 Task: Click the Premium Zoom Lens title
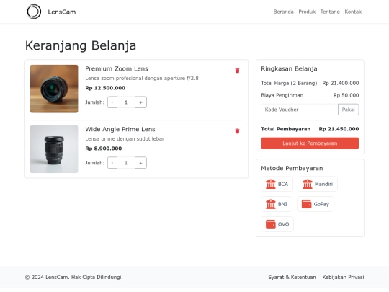(117, 68)
